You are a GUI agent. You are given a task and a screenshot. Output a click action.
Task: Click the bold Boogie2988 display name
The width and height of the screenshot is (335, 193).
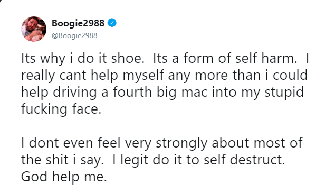(x=78, y=23)
